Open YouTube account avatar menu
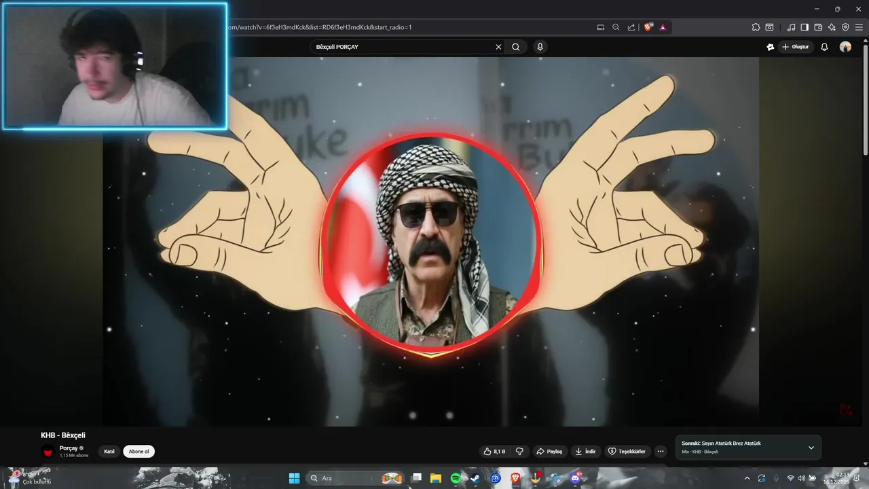The height and width of the screenshot is (489, 869). [x=845, y=47]
